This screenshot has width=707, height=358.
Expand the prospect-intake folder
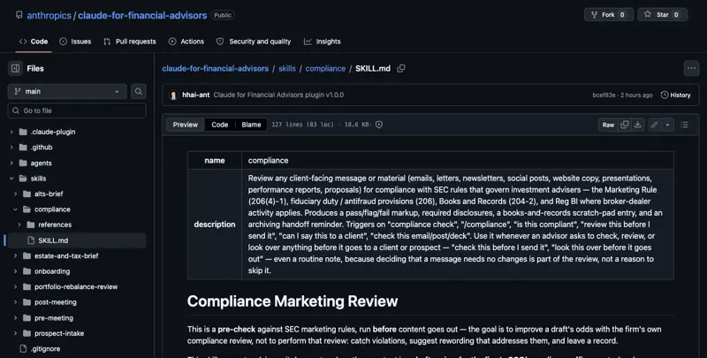point(15,333)
